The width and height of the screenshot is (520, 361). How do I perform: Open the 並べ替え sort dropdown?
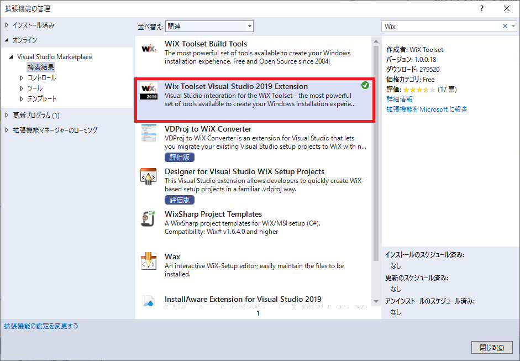(249, 26)
